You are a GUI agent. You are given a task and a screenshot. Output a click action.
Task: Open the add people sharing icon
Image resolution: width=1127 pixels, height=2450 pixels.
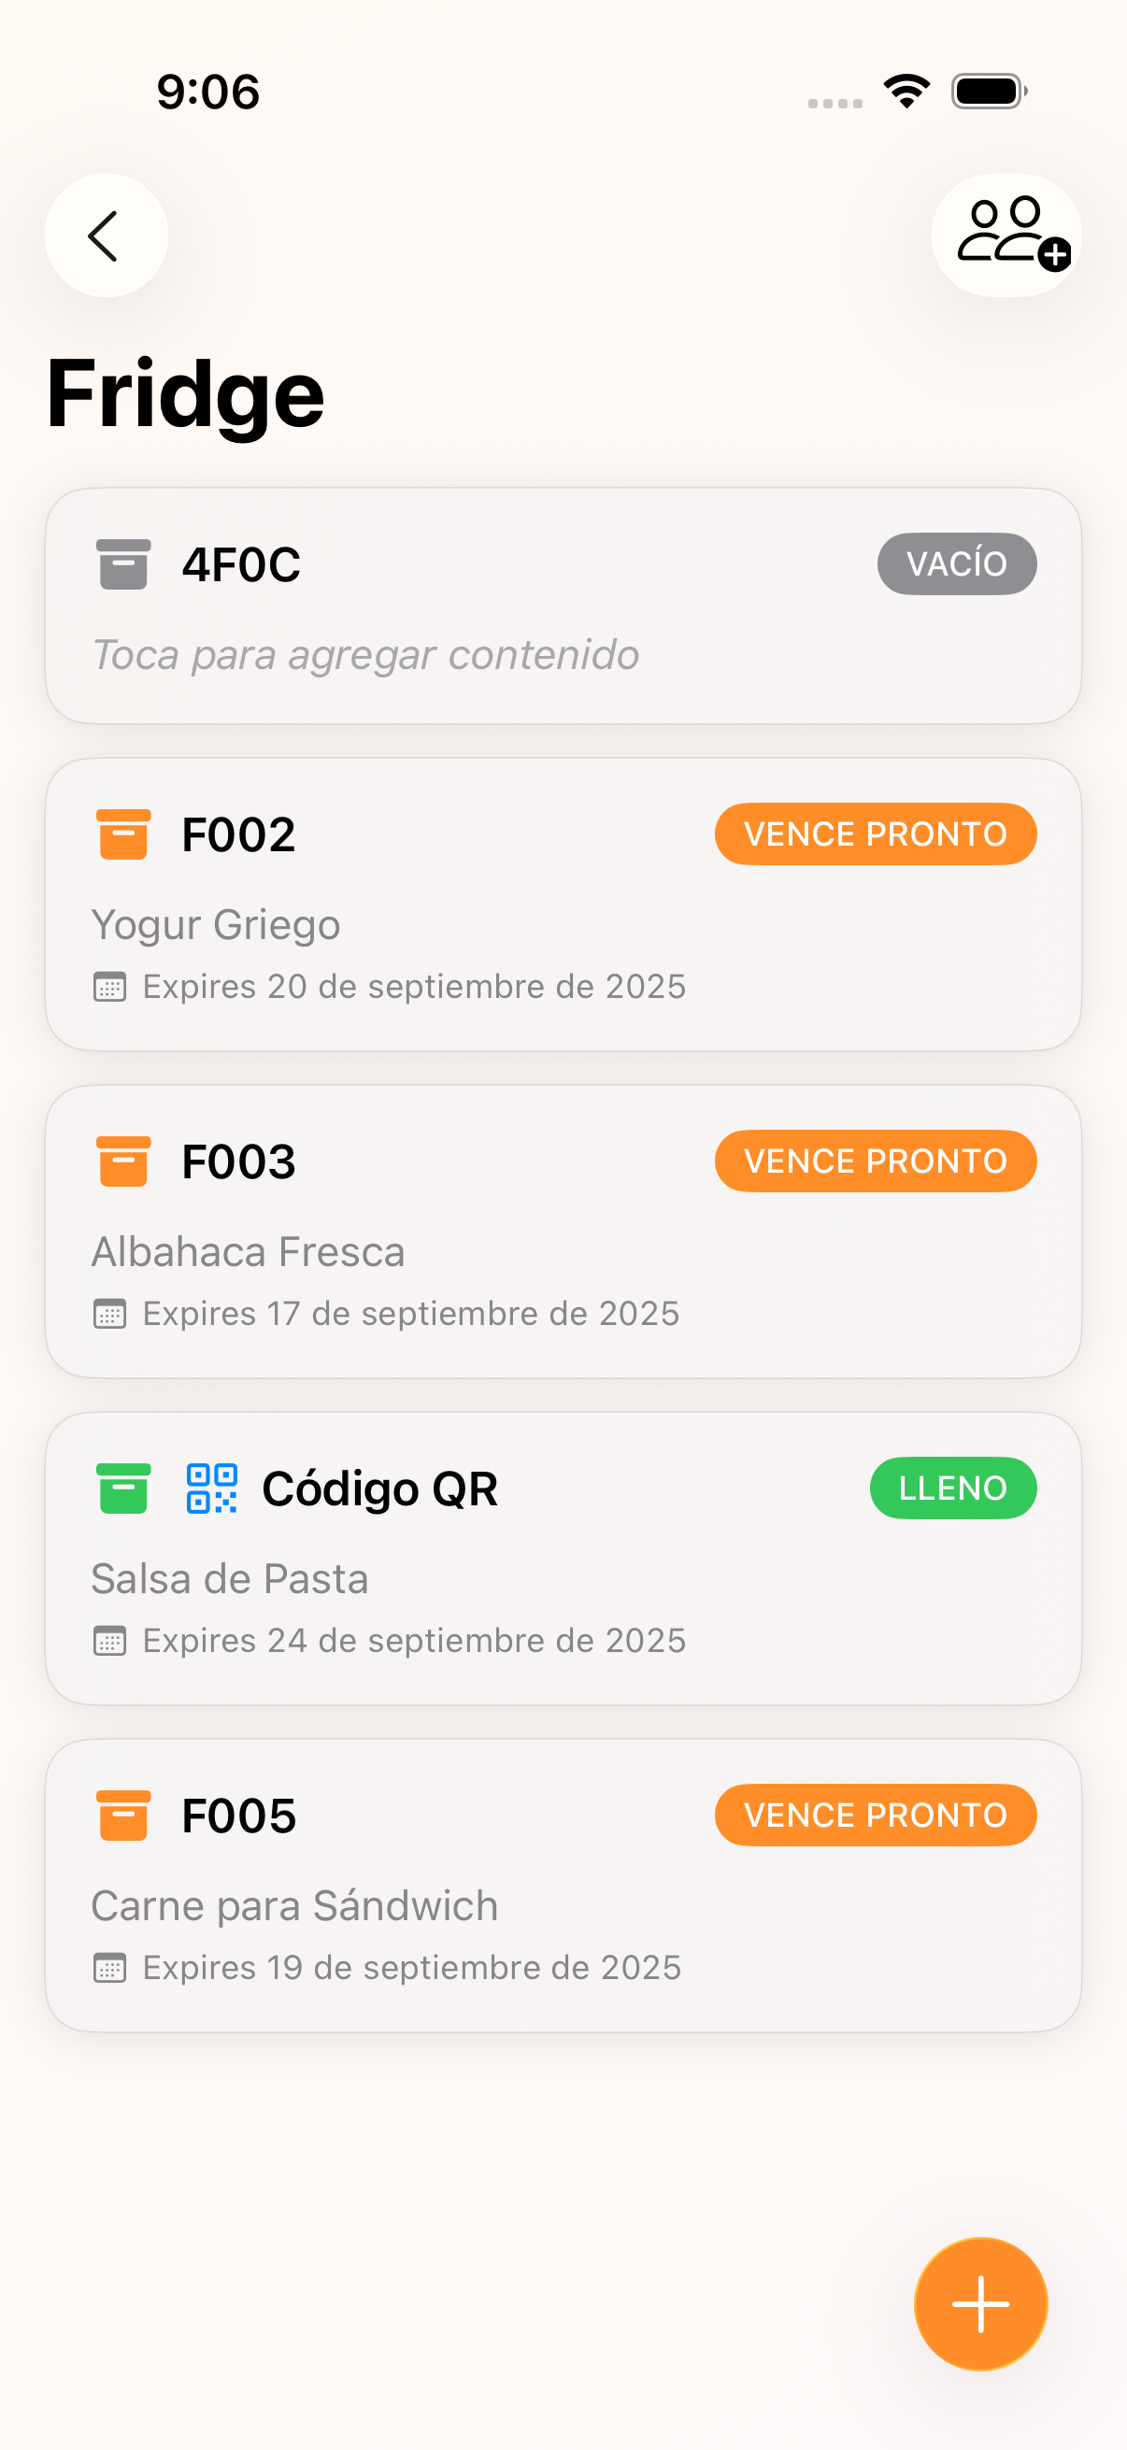pos(1006,235)
